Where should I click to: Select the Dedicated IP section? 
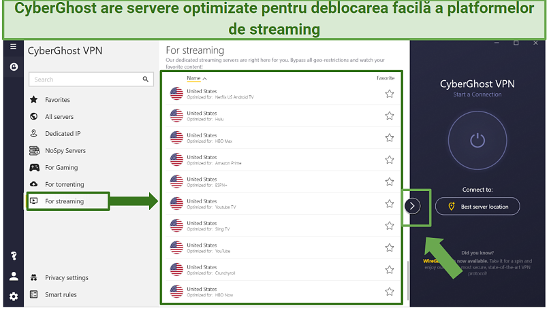[x=63, y=133]
